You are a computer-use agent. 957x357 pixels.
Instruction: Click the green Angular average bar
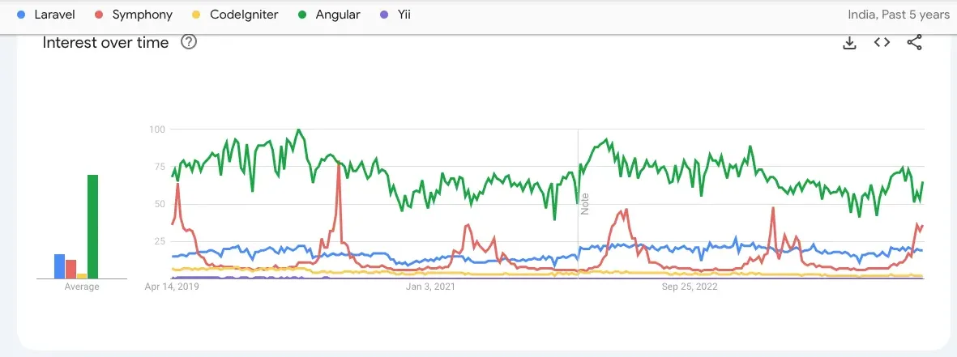tap(93, 227)
